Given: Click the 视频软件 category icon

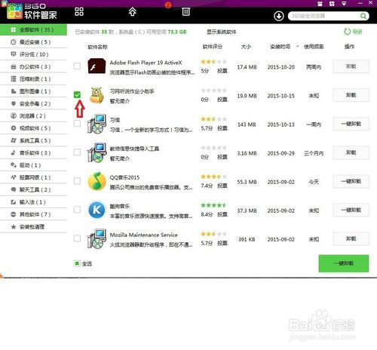Looking at the screenshot, I should click(x=14, y=128).
